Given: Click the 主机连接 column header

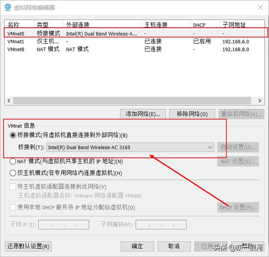Looking at the screenshot, I should tap(166, 25).
